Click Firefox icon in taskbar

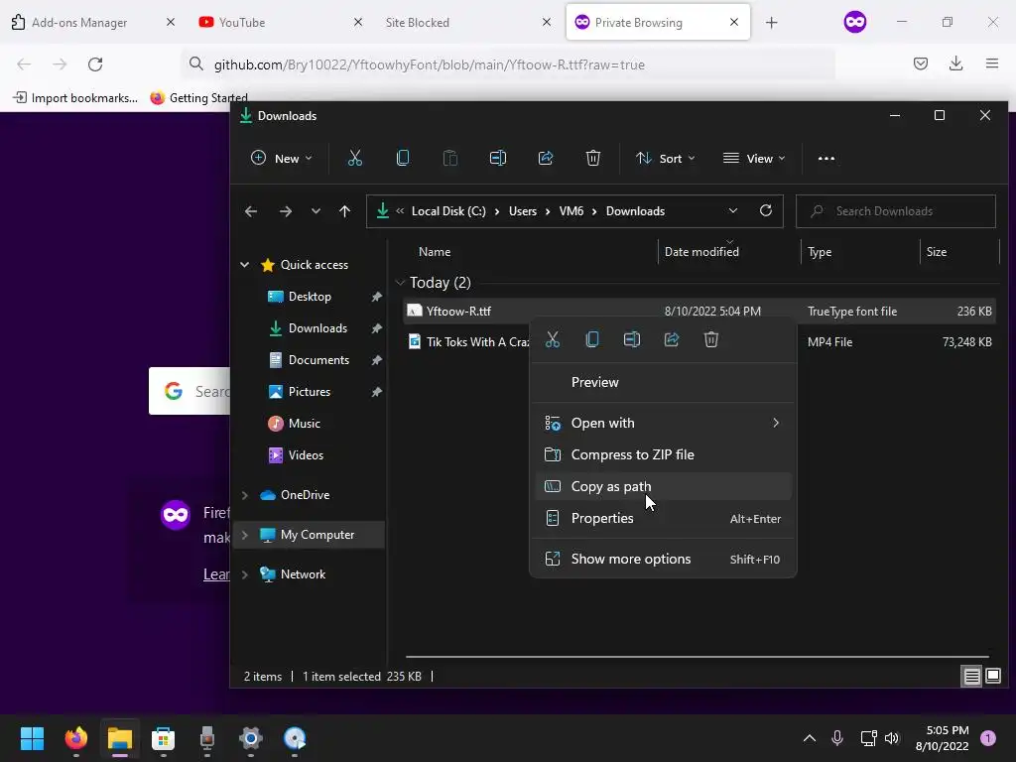tap(75, 738)
